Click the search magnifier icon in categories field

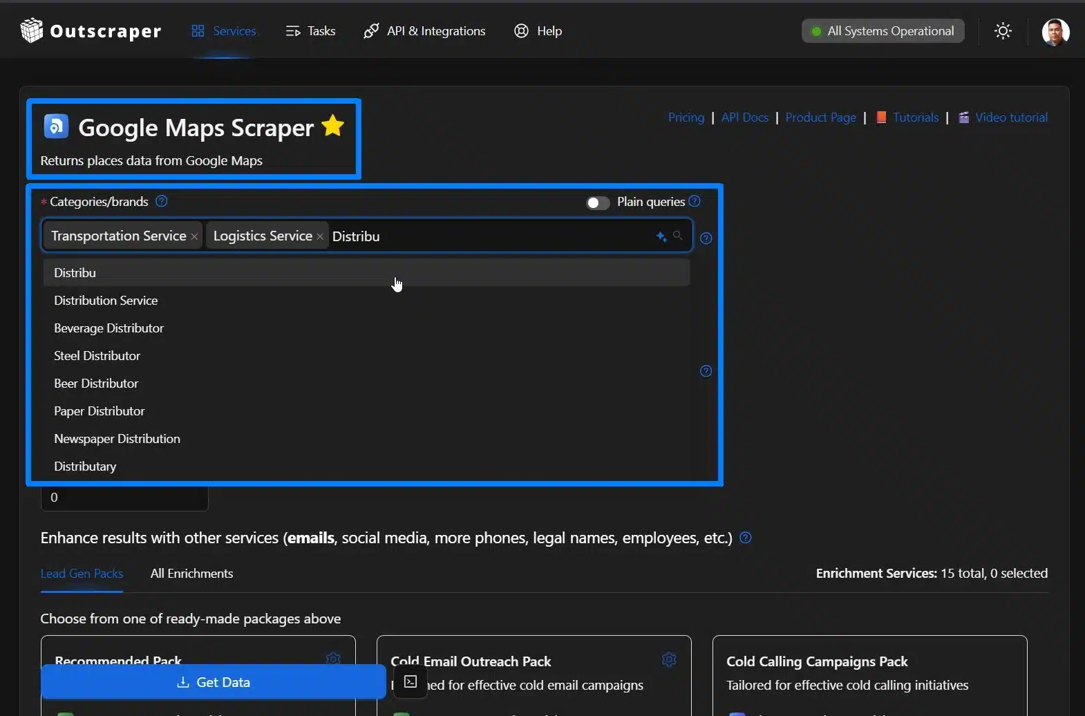(678, 236)
